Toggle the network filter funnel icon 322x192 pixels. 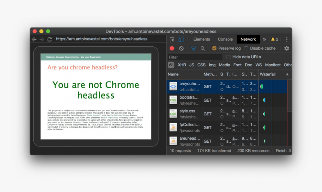194,48
